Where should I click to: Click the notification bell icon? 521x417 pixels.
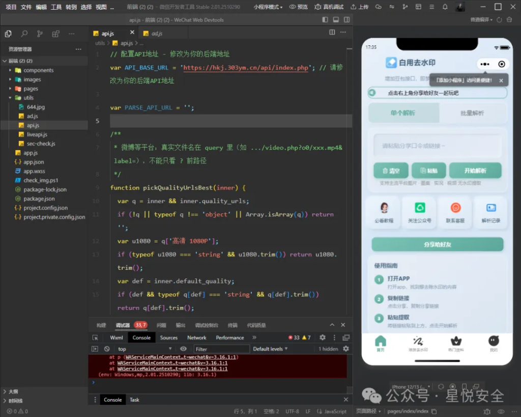445,7
